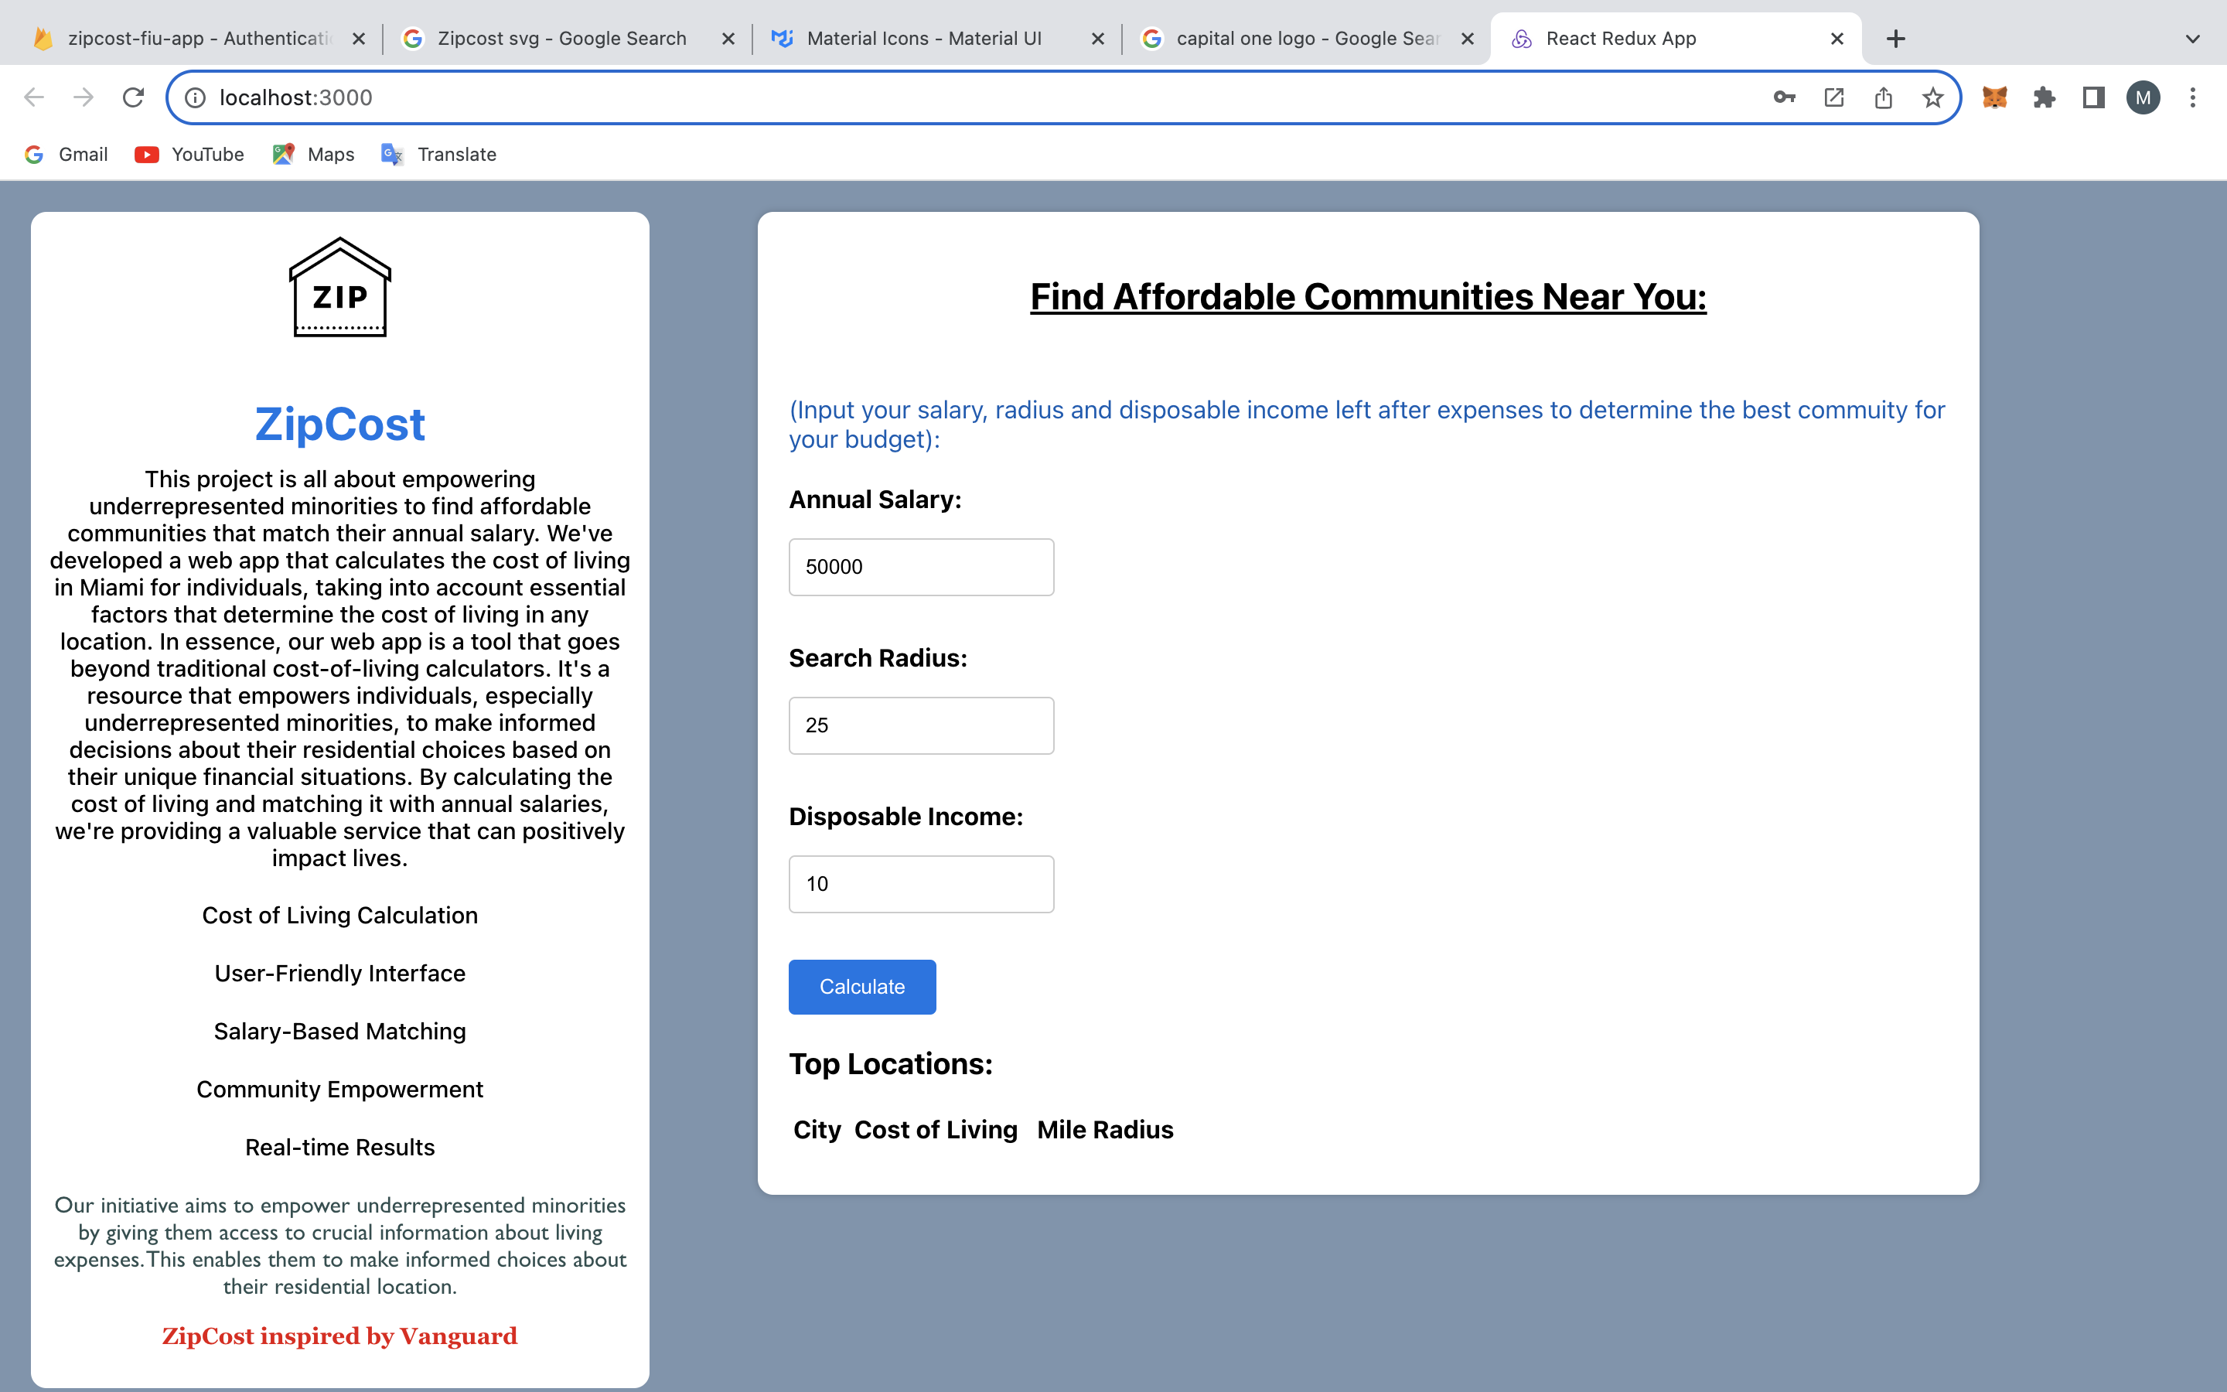The height and width of the screenshot is (1392, 2227).
Task: Click the share page icon in address bar
Action: tap(1883, 97)
